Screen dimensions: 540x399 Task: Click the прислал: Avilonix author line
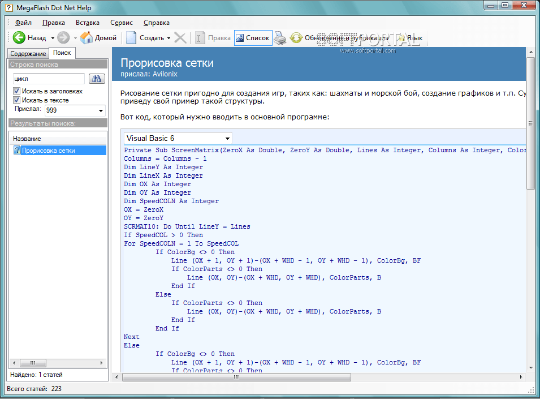point(149,74)
